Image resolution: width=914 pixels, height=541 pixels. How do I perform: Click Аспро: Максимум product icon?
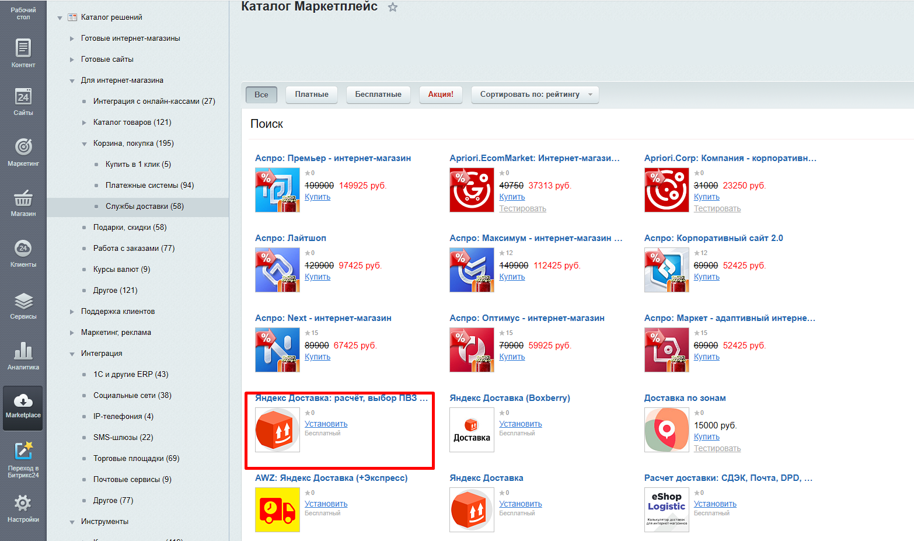[x=472, y=270]
